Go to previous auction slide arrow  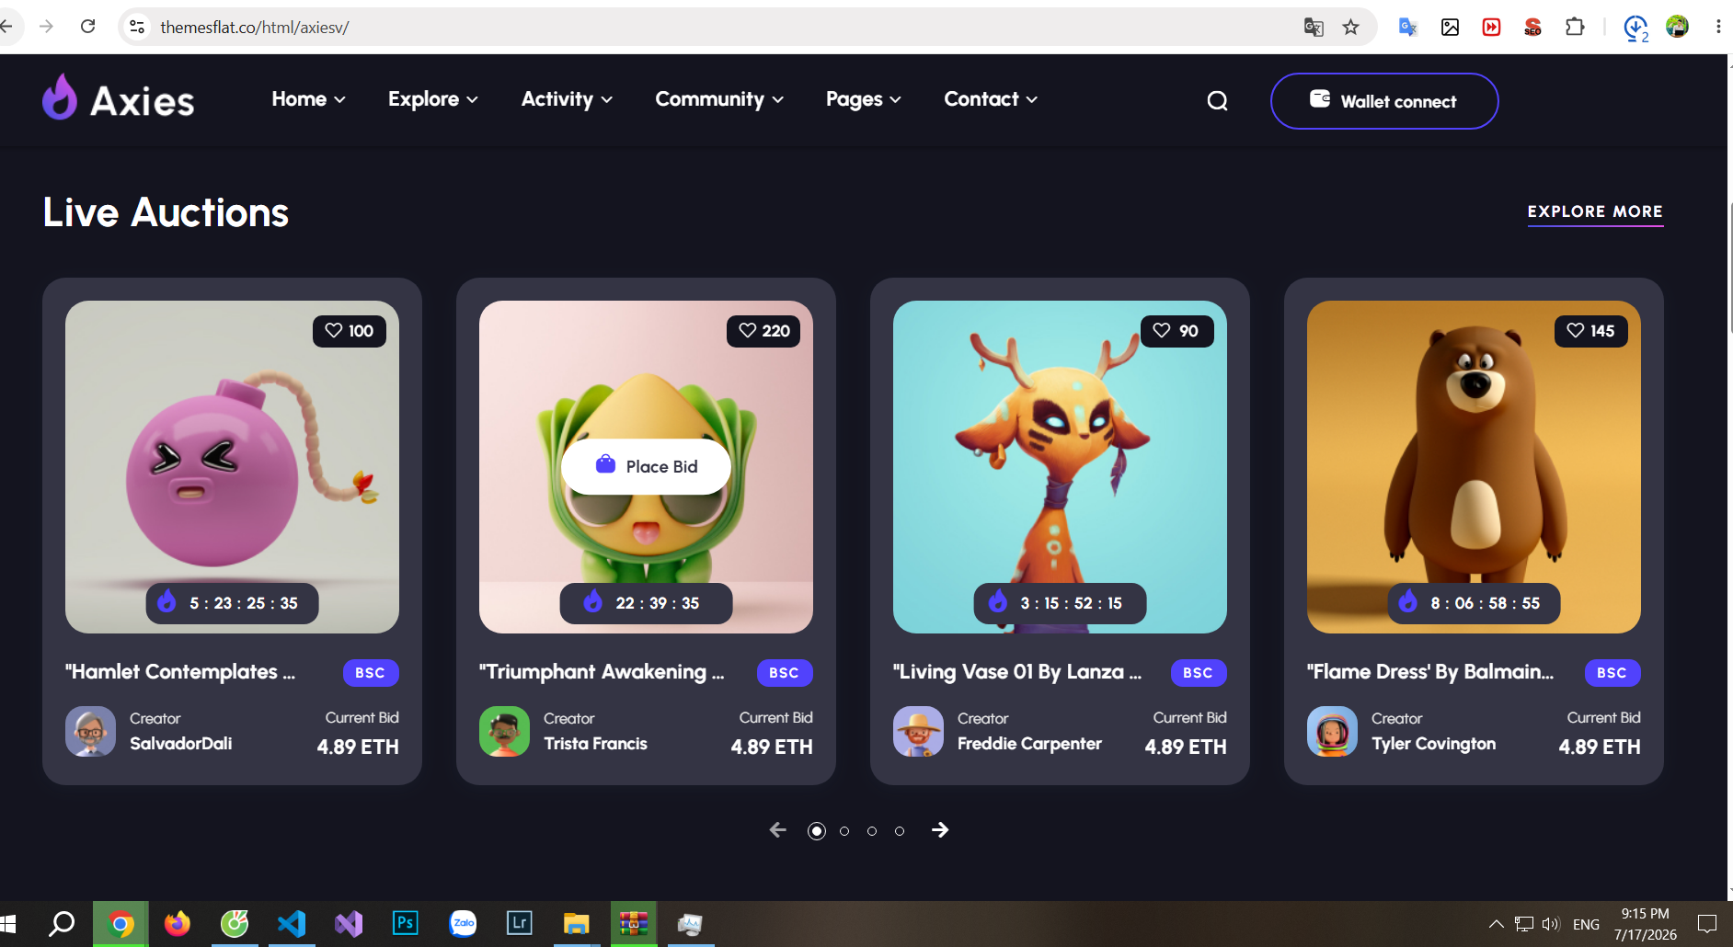(778, 830)
